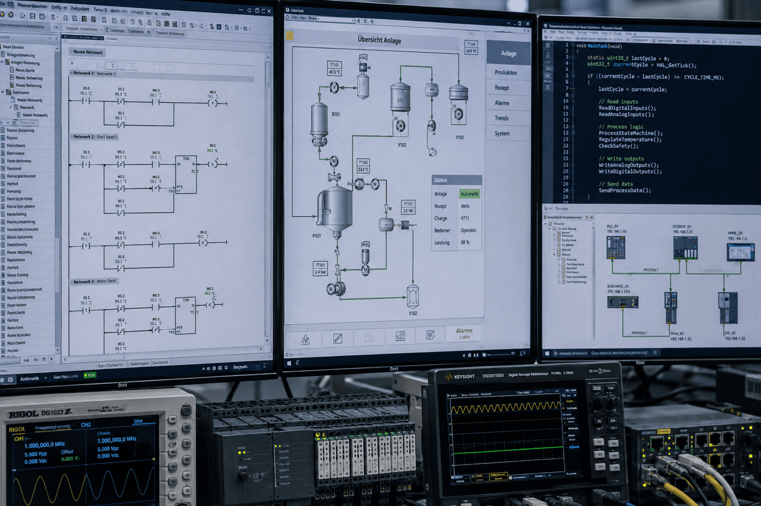Image resolution: width=761 pixels, height=506 pixels.
Task: Select the diagonal tool icon button in HMI footer
Action: 338,338
